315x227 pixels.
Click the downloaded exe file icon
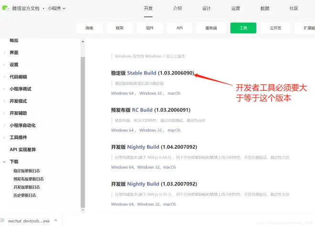[2, 220]
